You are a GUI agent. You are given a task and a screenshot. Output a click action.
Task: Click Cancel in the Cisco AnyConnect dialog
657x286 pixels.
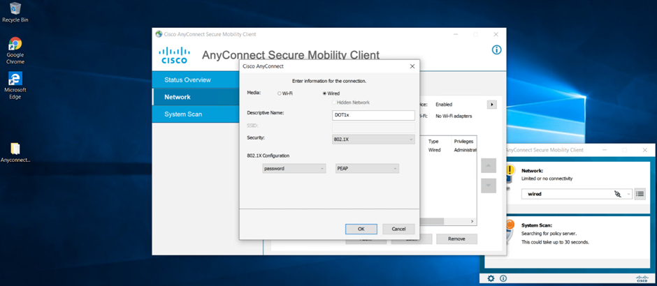click(398, 229)
